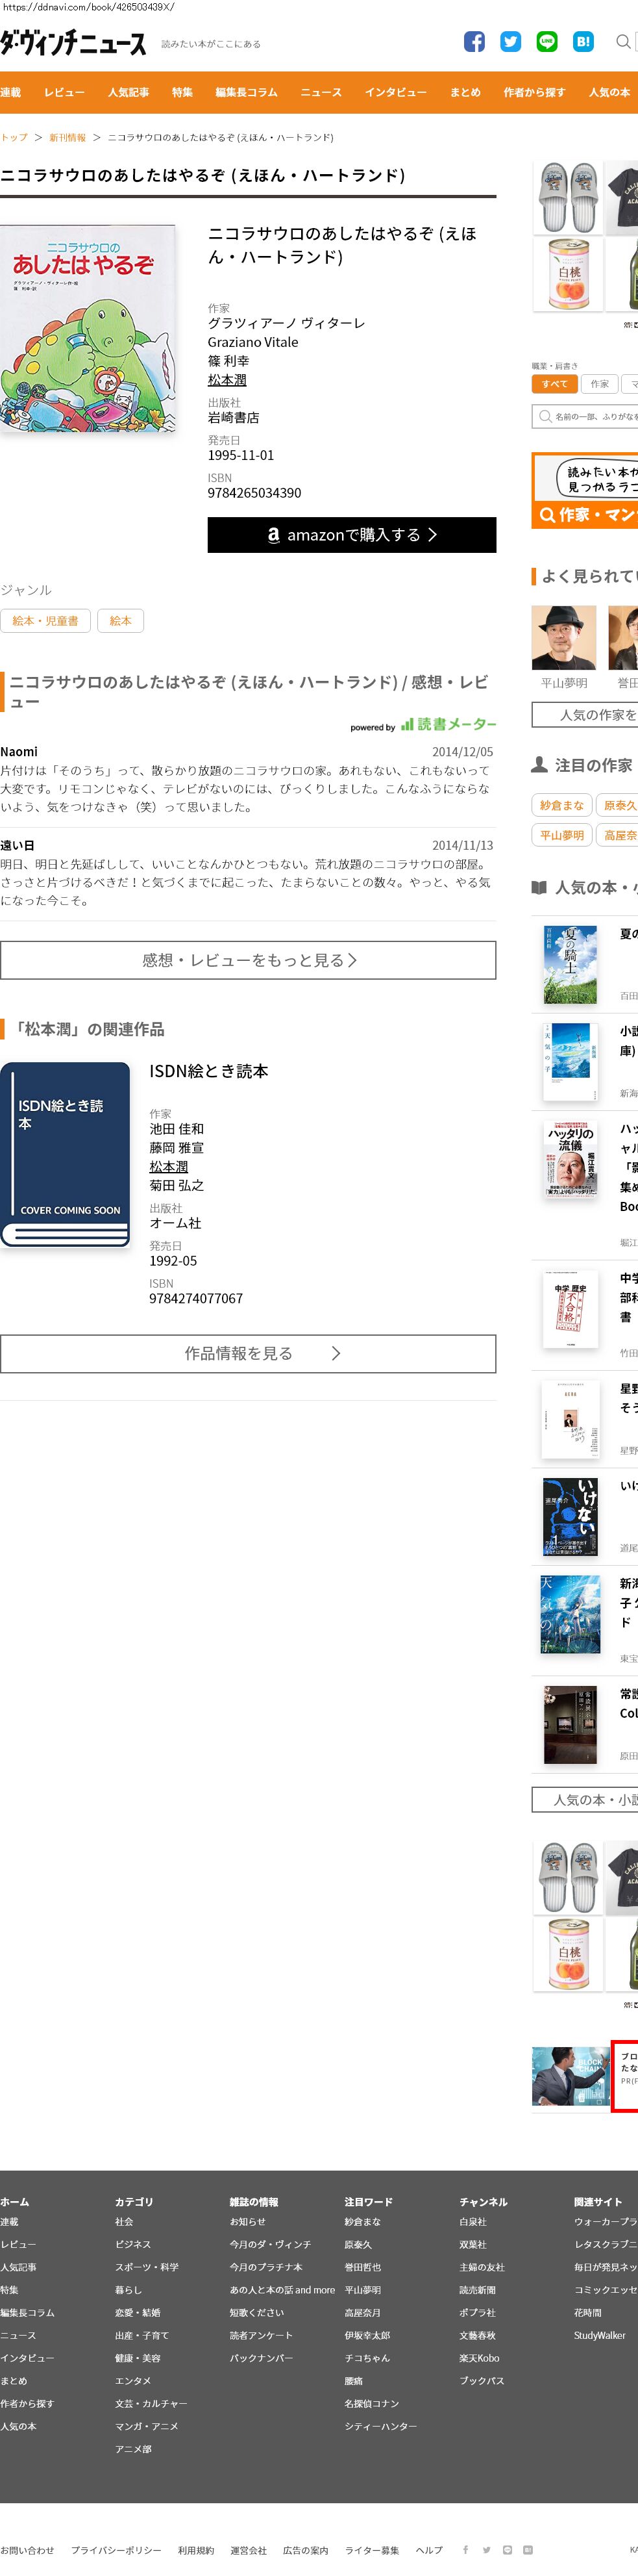
Task: Open the インタビュー navigation menu item
Action: click(395, 92)
